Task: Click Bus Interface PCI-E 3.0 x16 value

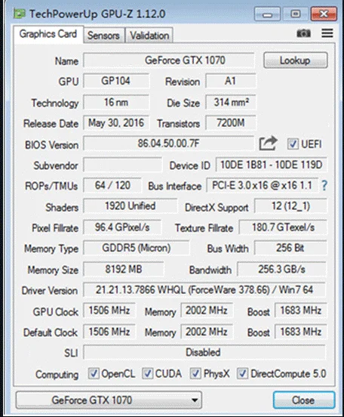Action: (263, 185)
